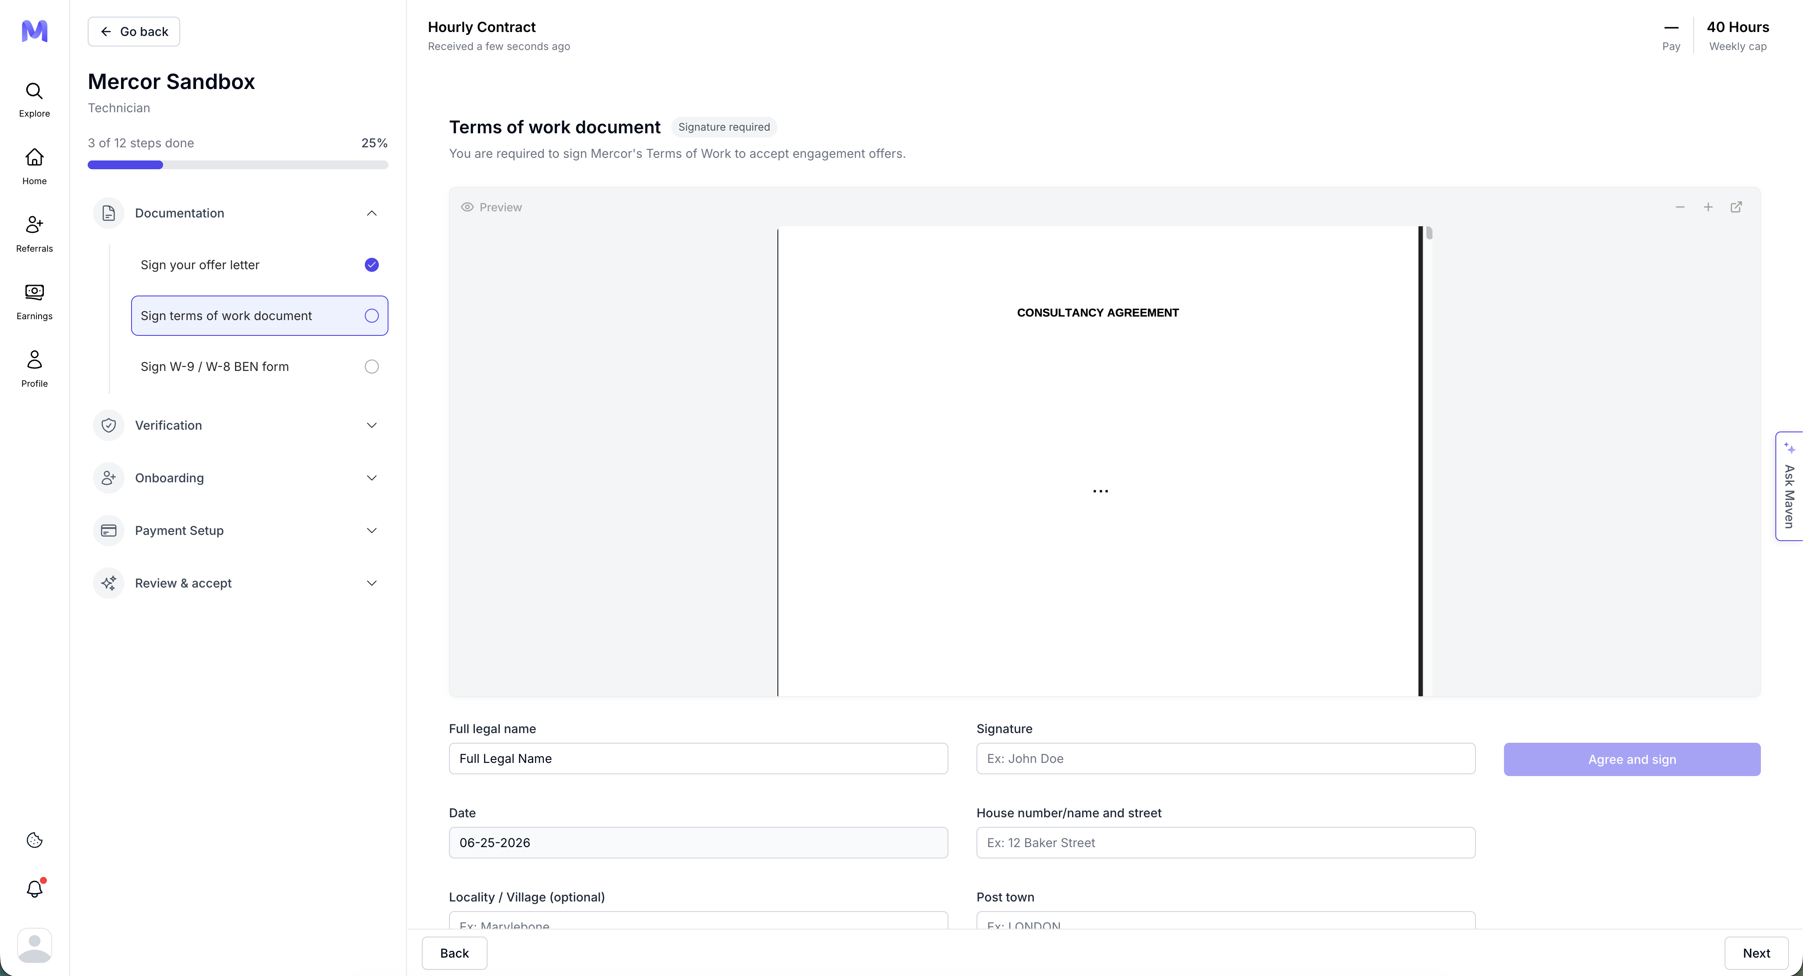
Task: Open document preview in new window
Action: [1736, 207]
